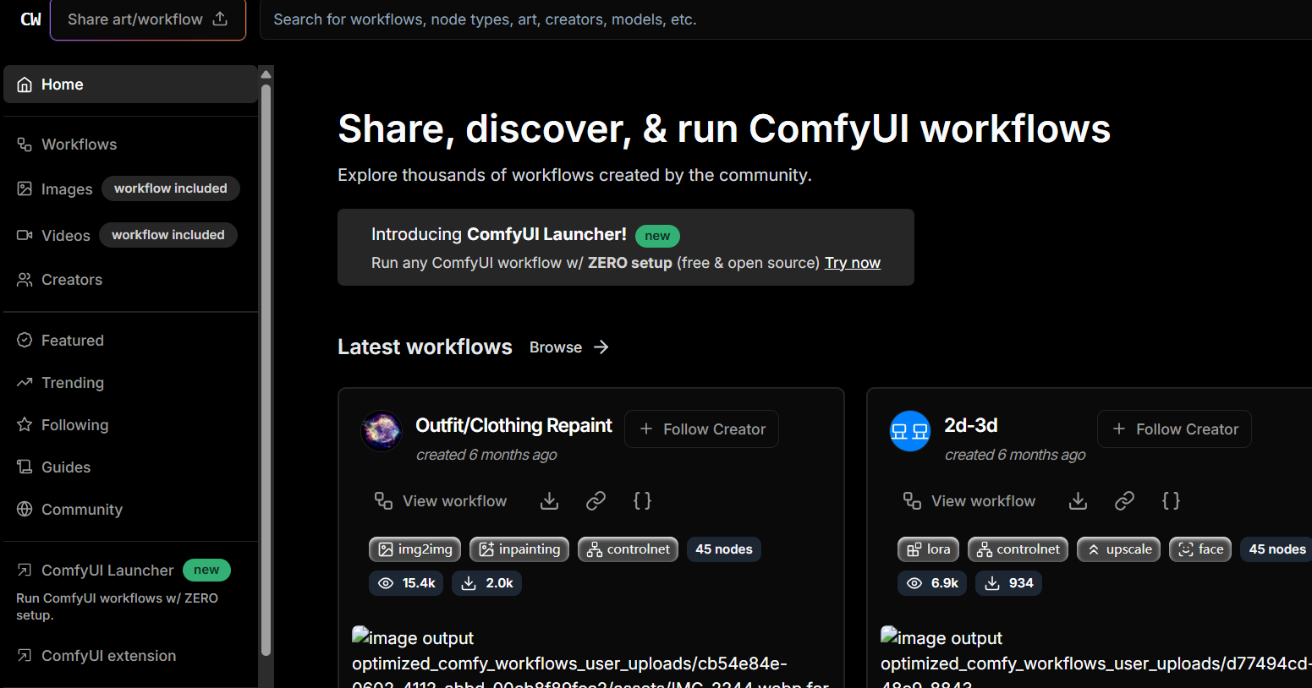Click the 2.0k downloads counter
Viewport: 1312px width, 688px height.
tap(486, 583)
